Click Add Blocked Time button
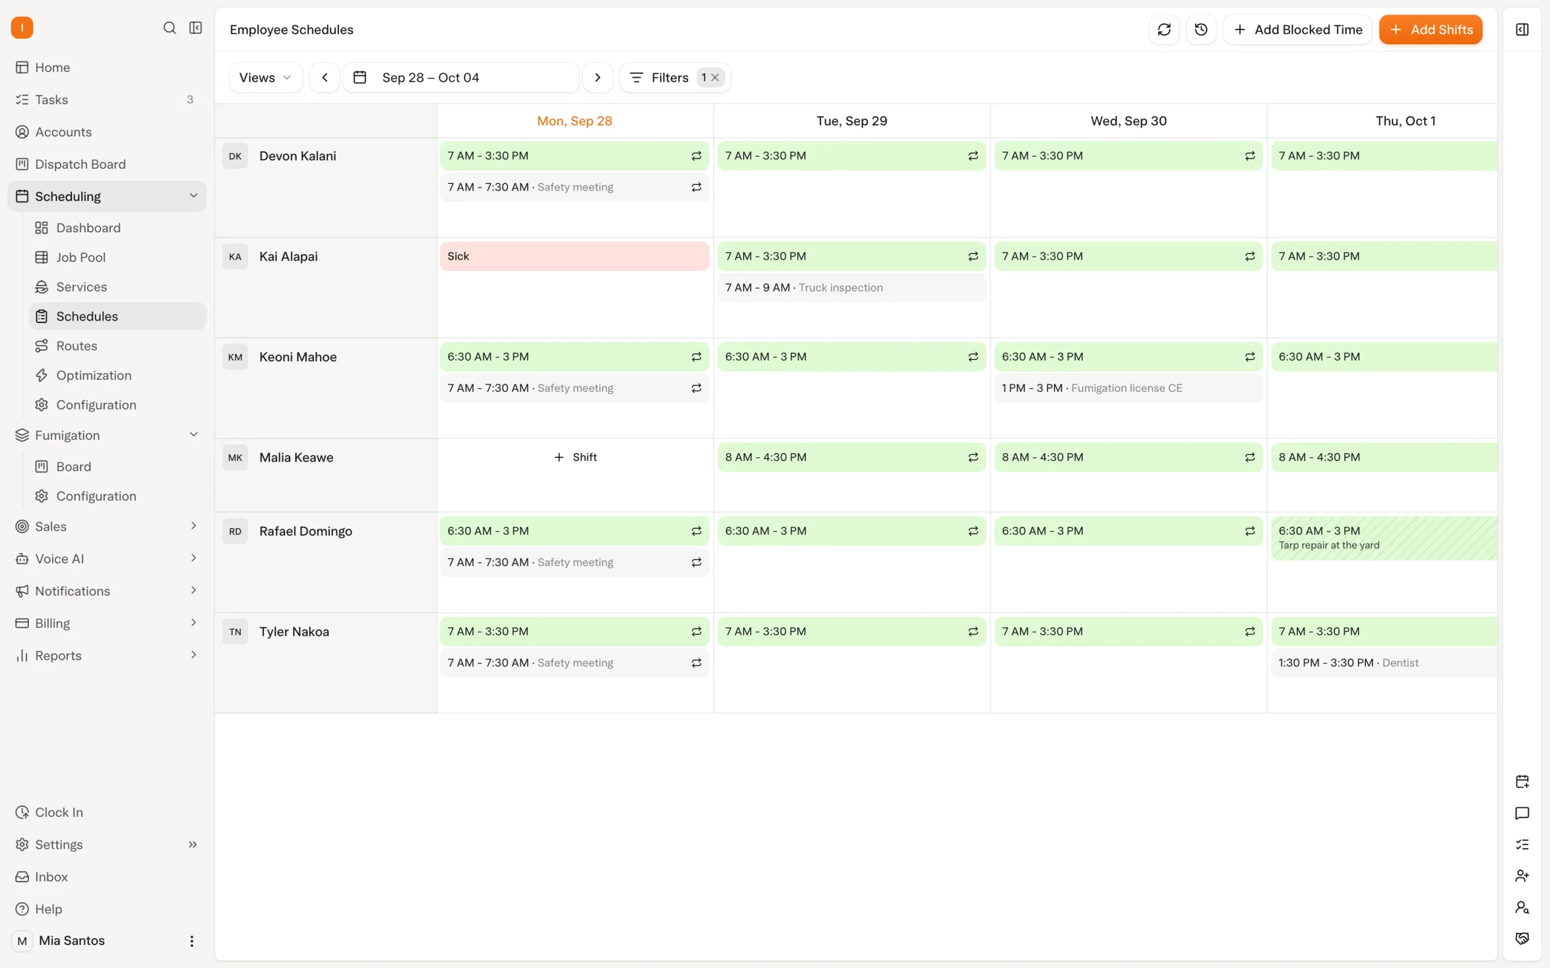The image size is (1550, 968). point(1297,30)
